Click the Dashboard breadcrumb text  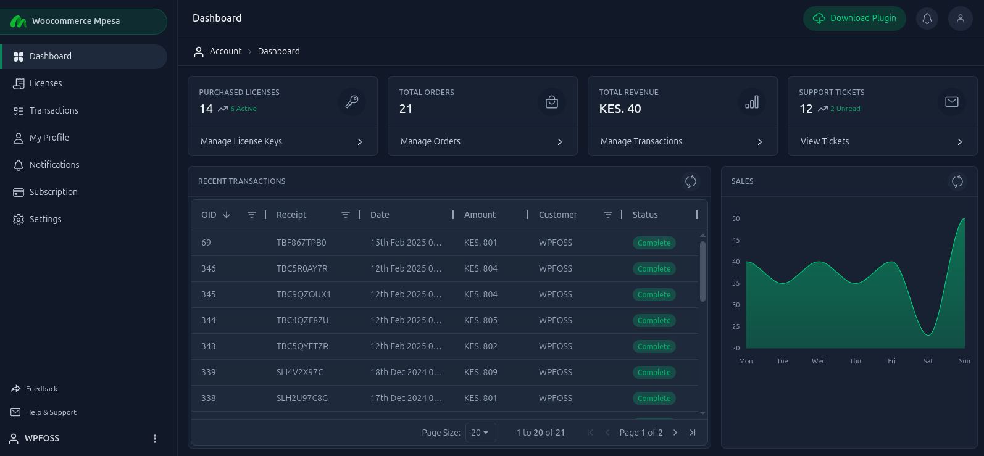coord(279,52)
